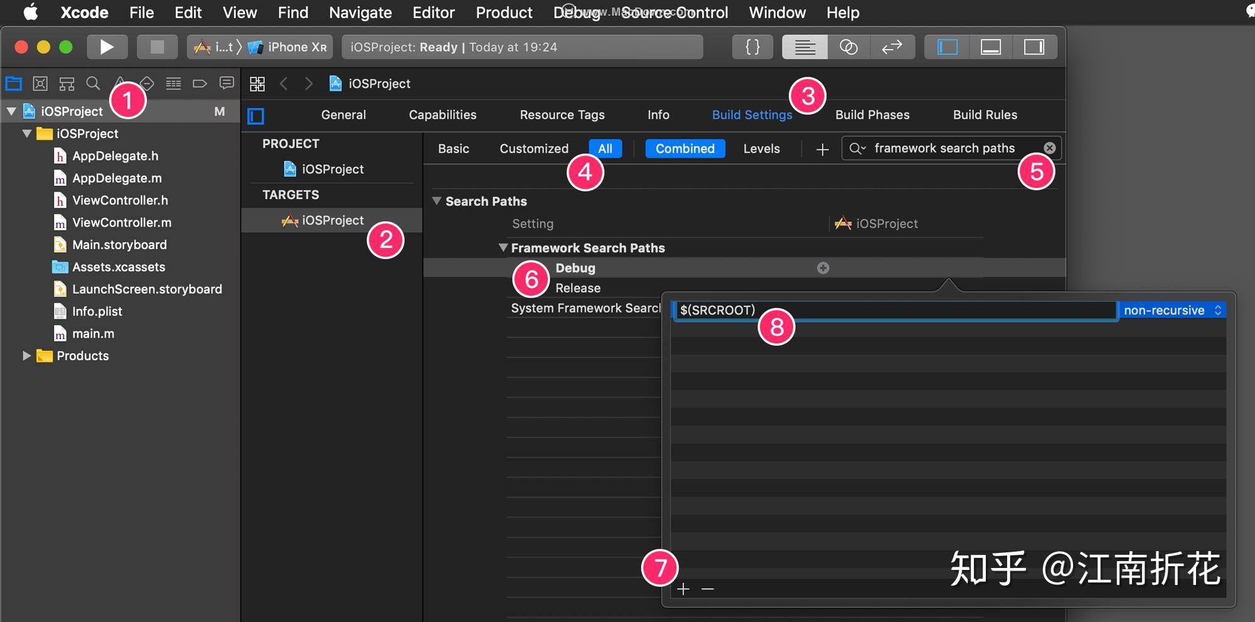The image size is (1255, 622).
Task: Edit the $(SRCROOT) path field
Action: 895,310
